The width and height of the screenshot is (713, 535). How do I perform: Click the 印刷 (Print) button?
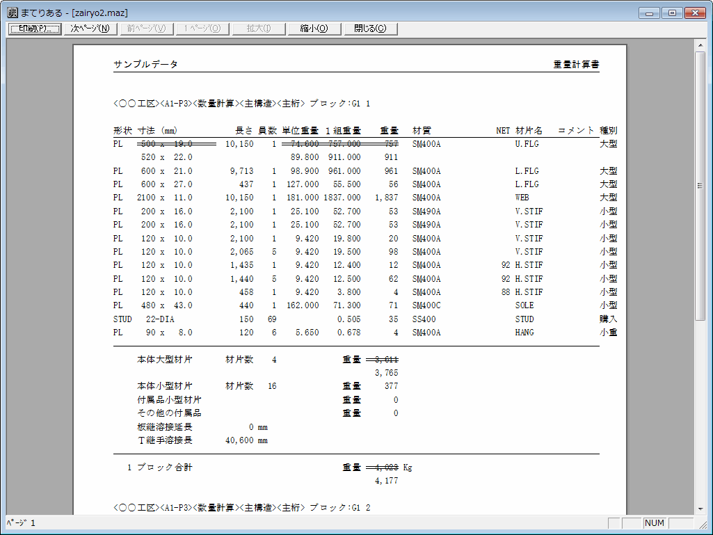pyautogui.click(x=33, y=29)
